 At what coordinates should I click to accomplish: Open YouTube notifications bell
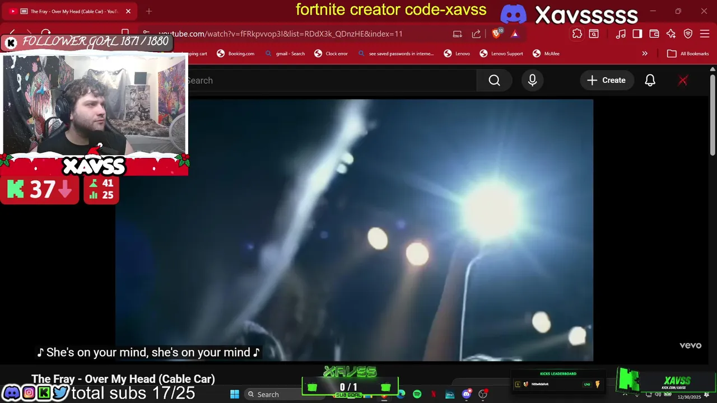pos(650,81)
